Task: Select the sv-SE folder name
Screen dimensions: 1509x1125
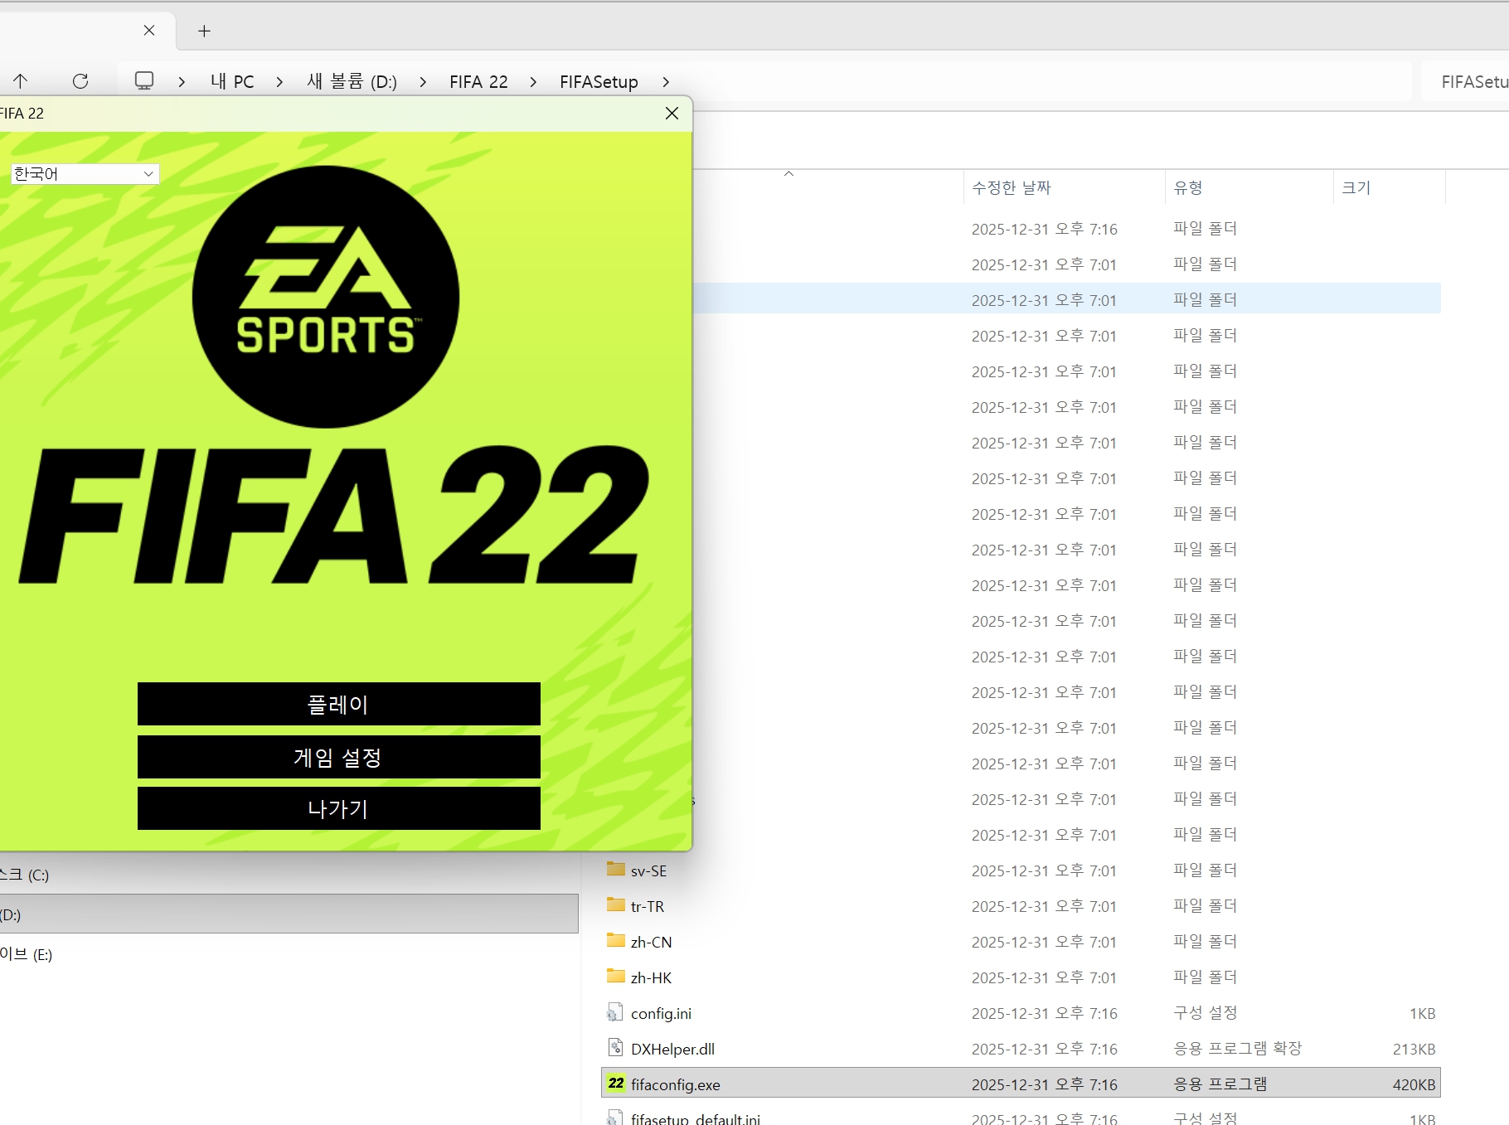Action: tap(648, 870)
